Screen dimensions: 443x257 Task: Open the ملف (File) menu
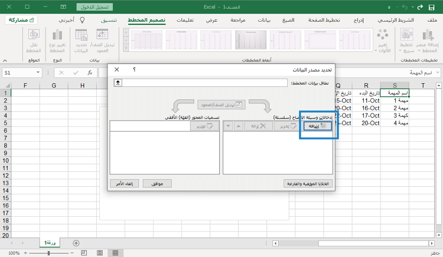tap(432, 20)
